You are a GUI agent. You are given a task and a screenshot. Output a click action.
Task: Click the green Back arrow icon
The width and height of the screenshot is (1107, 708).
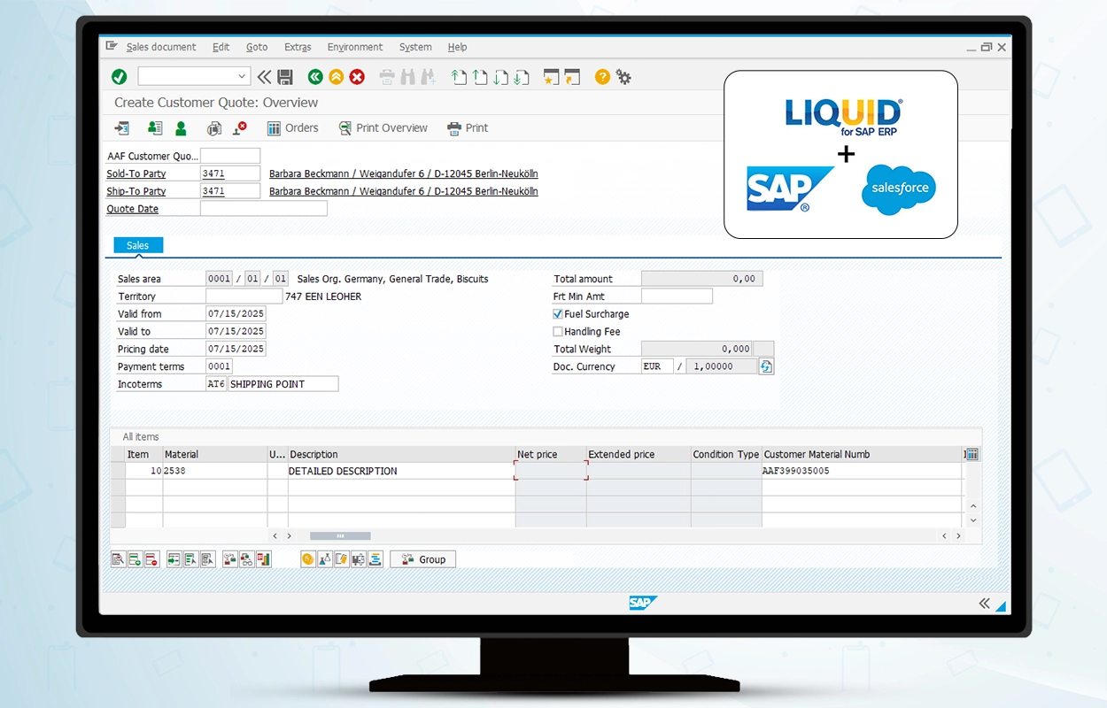tap(315, 77)
